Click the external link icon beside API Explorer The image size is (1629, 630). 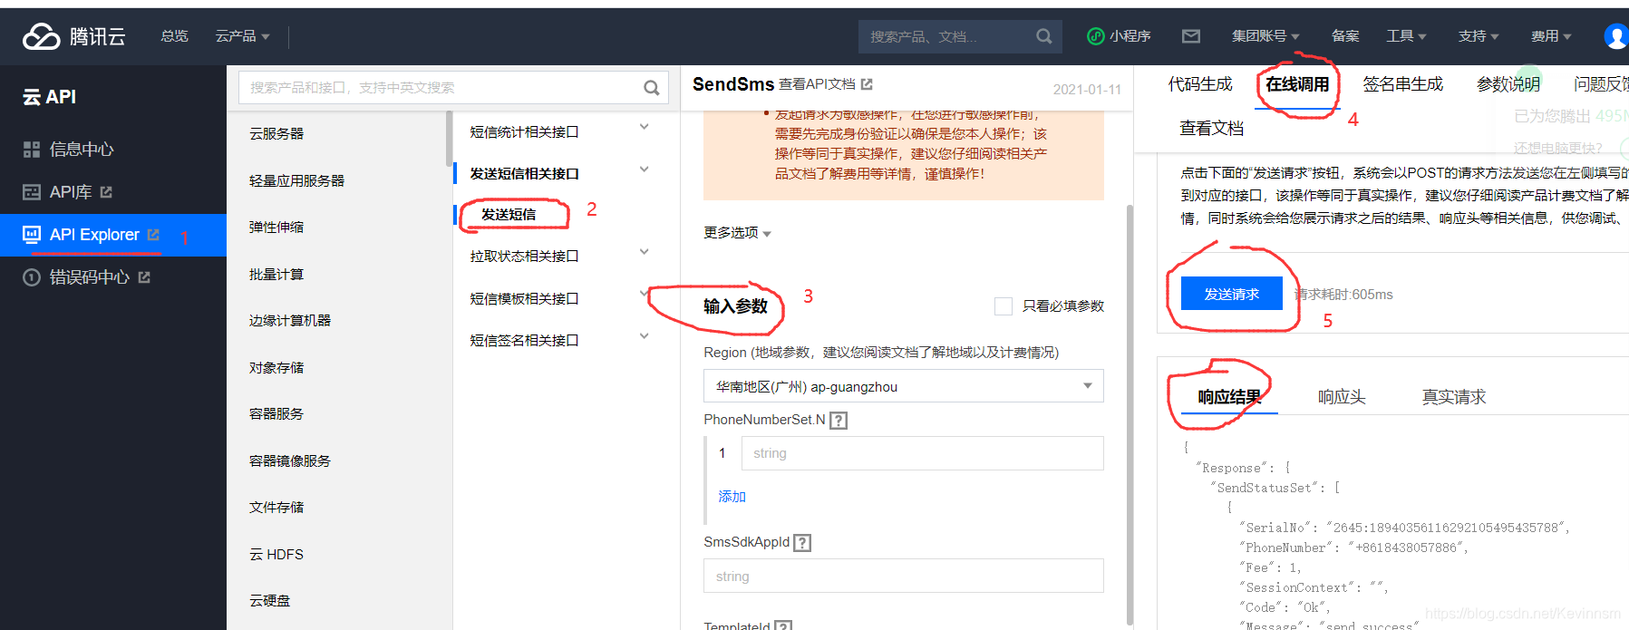point(153,235)
